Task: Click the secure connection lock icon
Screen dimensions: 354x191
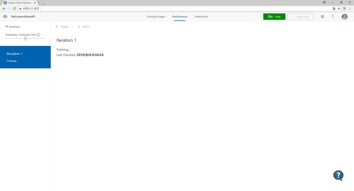Action: [20, 9]
